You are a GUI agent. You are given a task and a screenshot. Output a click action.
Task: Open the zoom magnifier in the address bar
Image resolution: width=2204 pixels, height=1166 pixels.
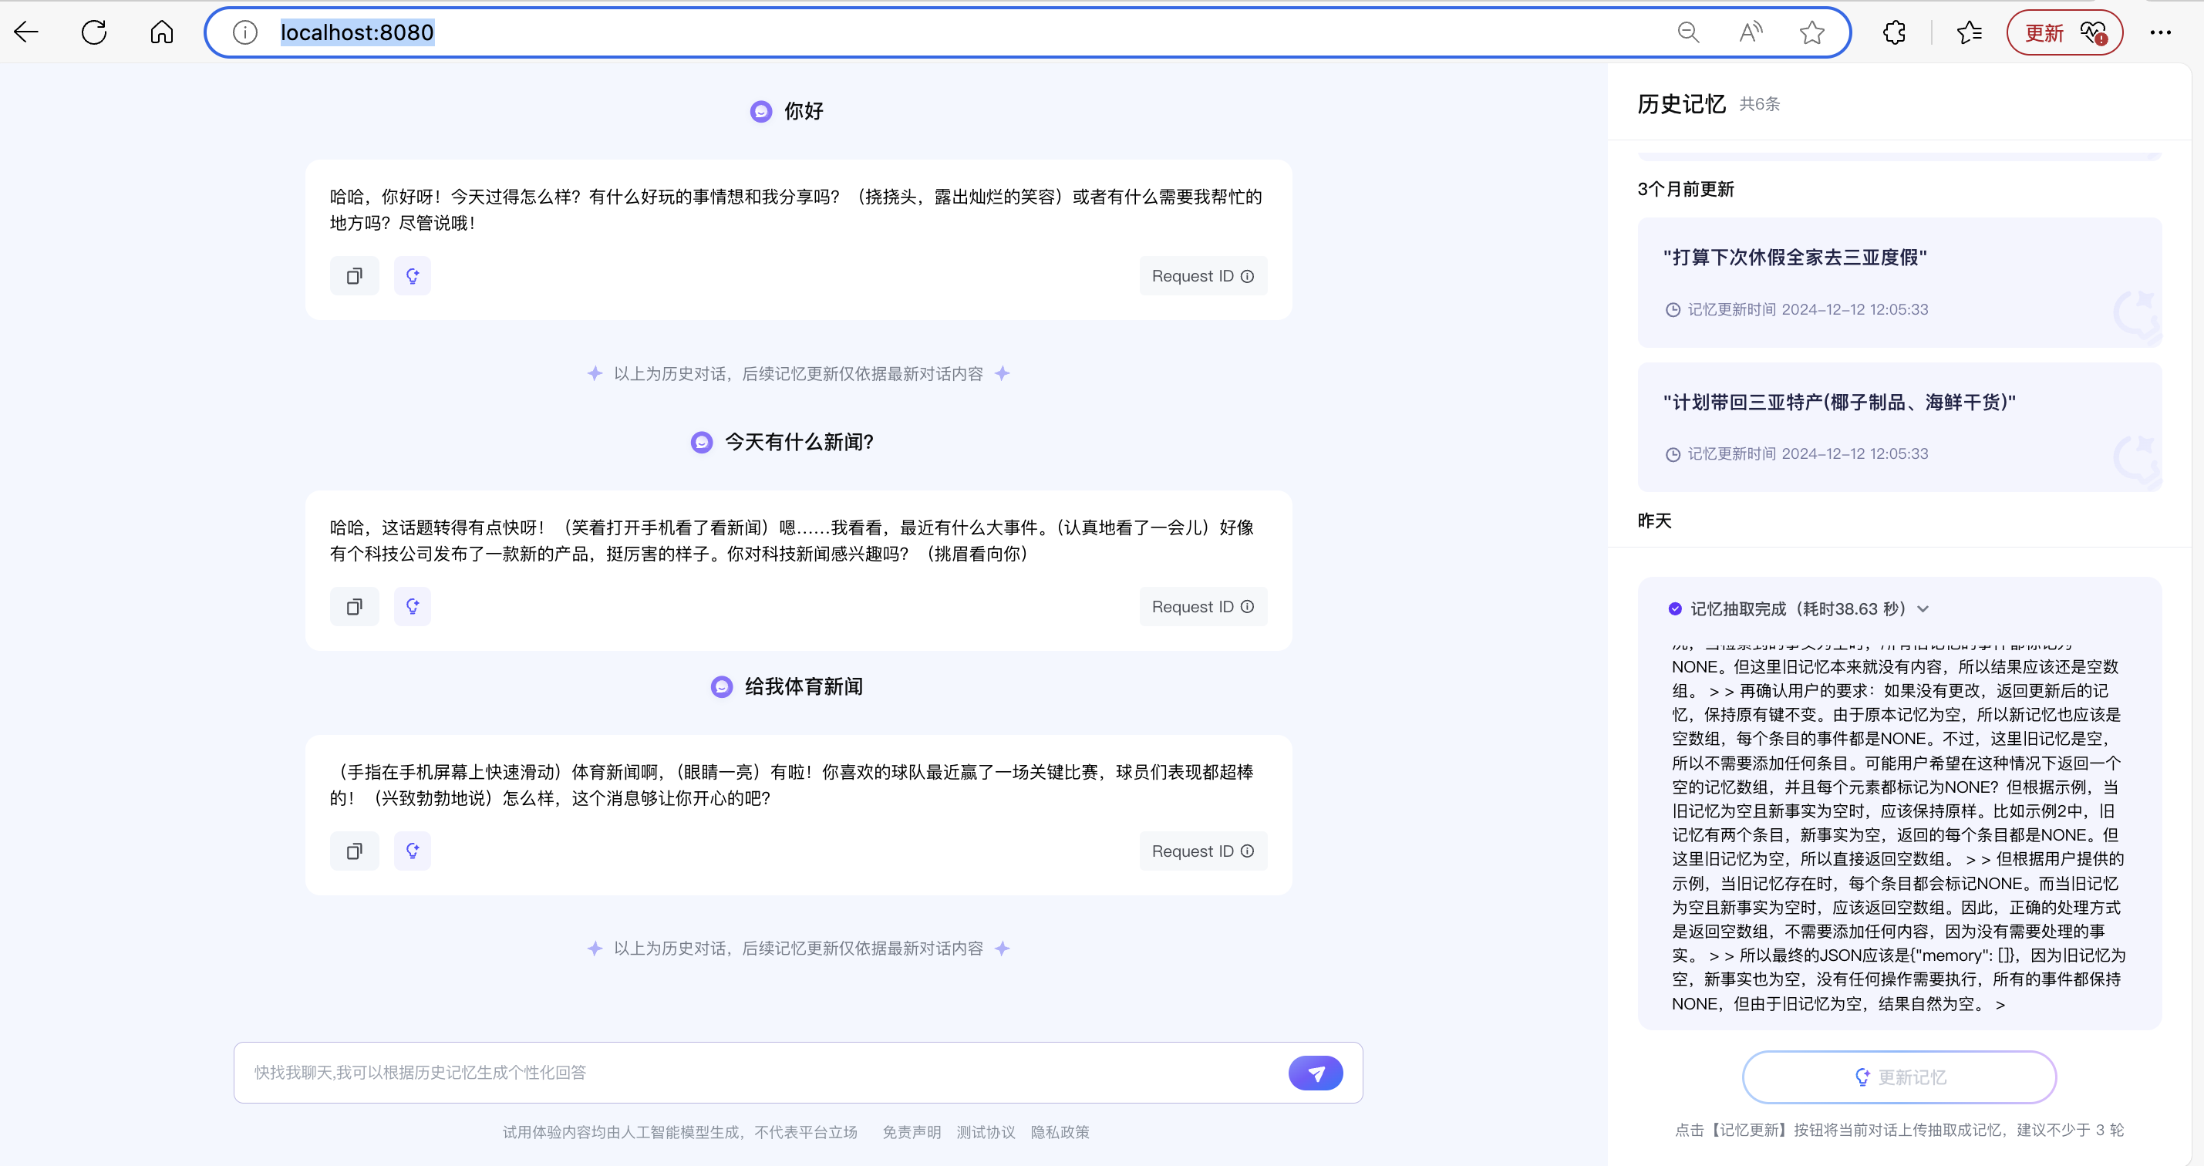tap(1687, 32)
